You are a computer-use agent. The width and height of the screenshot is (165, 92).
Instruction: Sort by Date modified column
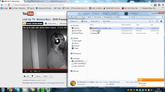(x=126, y=25)
